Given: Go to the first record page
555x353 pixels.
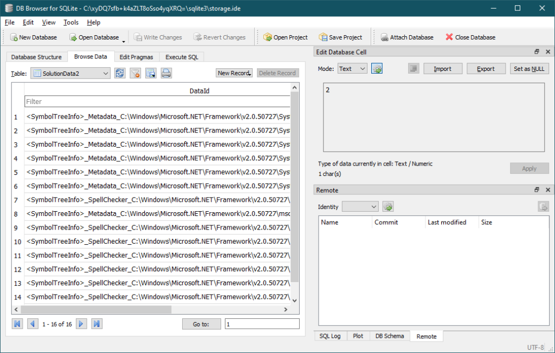Looking at the screenshot, I should [17, 323].
